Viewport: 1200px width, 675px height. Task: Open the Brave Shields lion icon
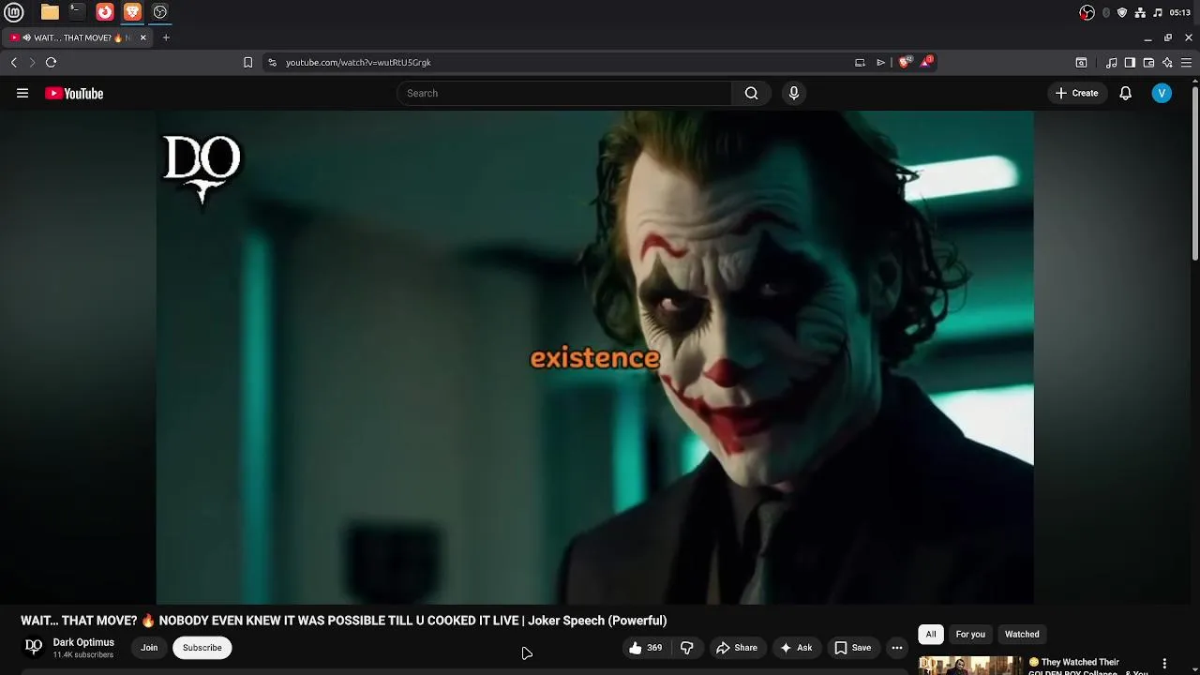point(905,62)
